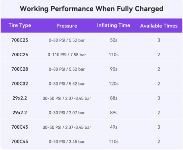The image size is (183, 150).
Task: Click the Available Times column header
Action: coord(159,26)
